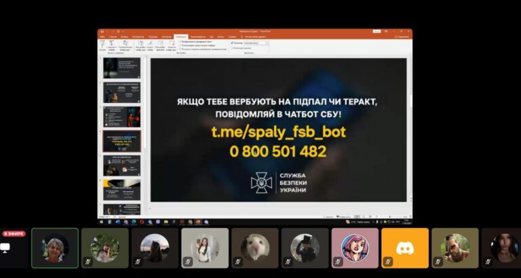
Task: Click the Hide Slide icon
Action: coord(150,45)
